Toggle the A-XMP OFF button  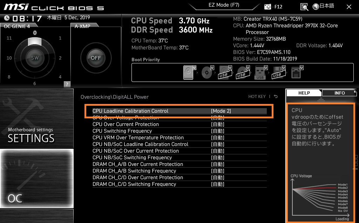tap(96, 58)
